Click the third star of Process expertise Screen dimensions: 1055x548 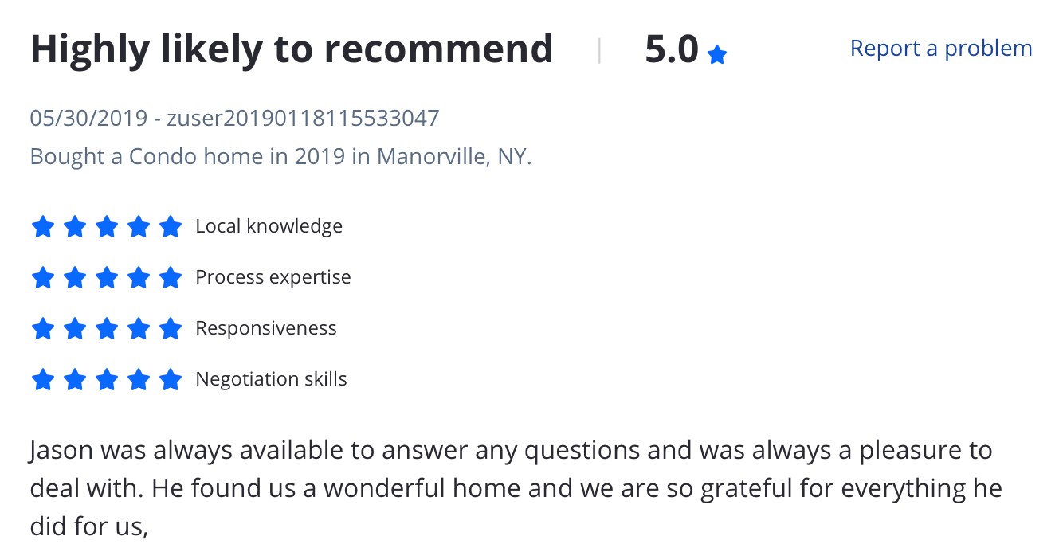pos(107,278)
